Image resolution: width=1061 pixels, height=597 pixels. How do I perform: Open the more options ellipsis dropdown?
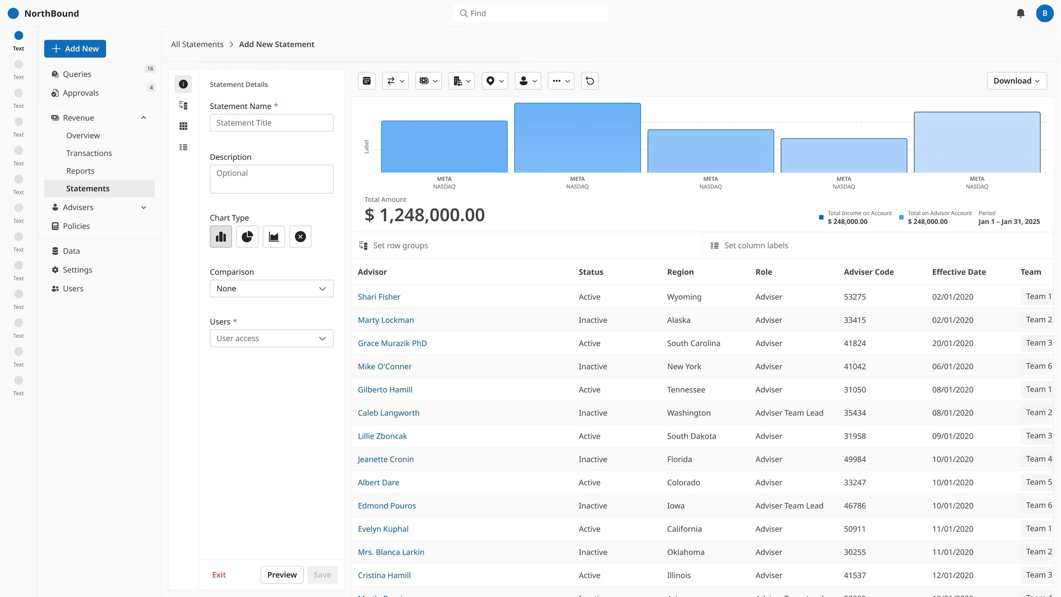tap(561, 81)
